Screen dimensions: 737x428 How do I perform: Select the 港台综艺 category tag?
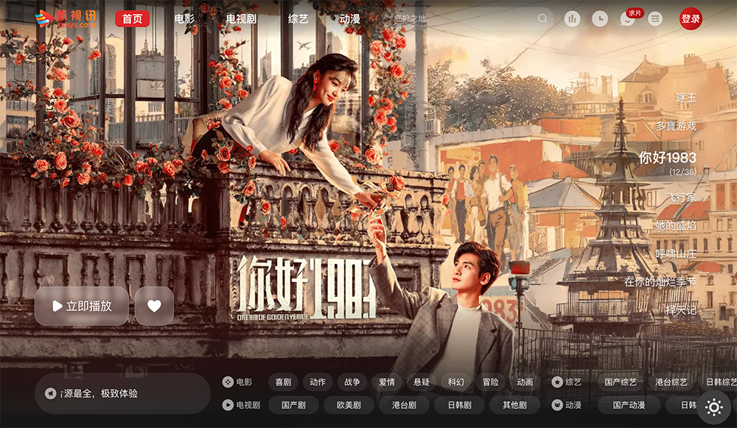click(x=671, y=382)
